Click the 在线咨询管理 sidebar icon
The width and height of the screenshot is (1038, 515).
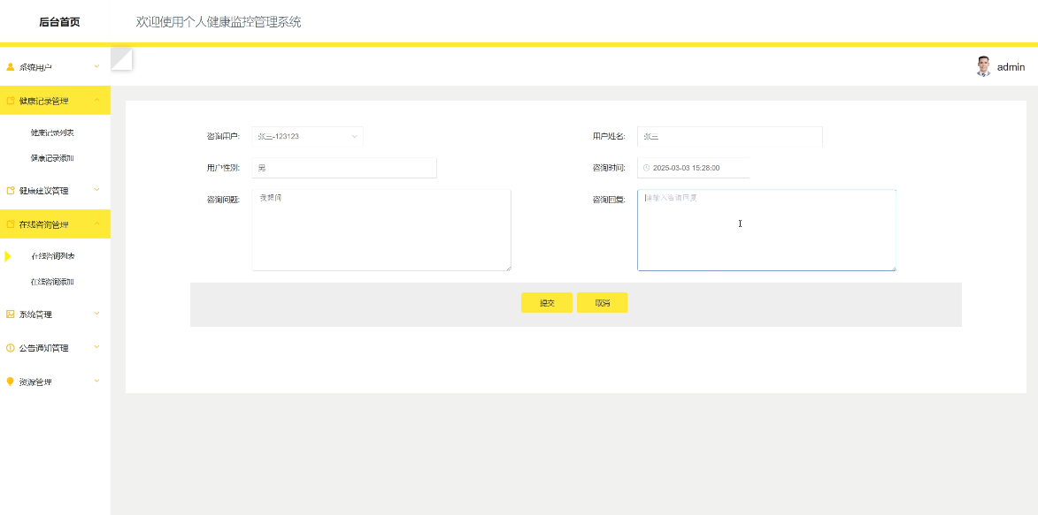pyautogui.click(x=10, y=223)
